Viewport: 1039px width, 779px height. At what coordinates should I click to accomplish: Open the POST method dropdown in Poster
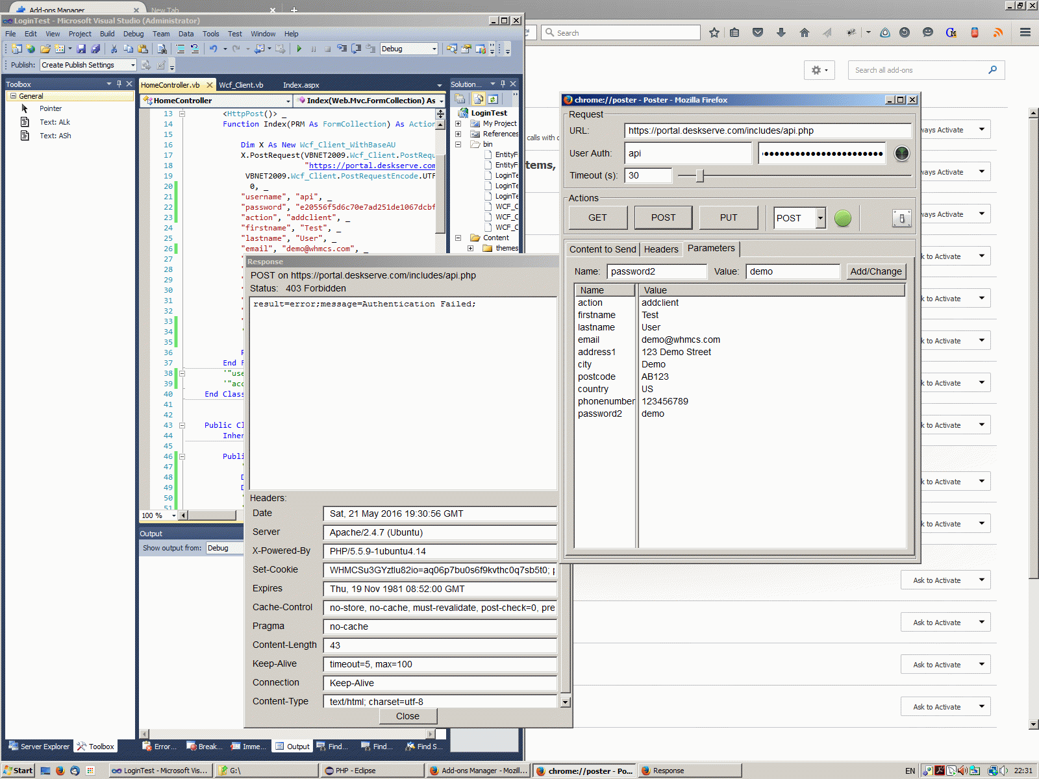(x=820, y=218)
